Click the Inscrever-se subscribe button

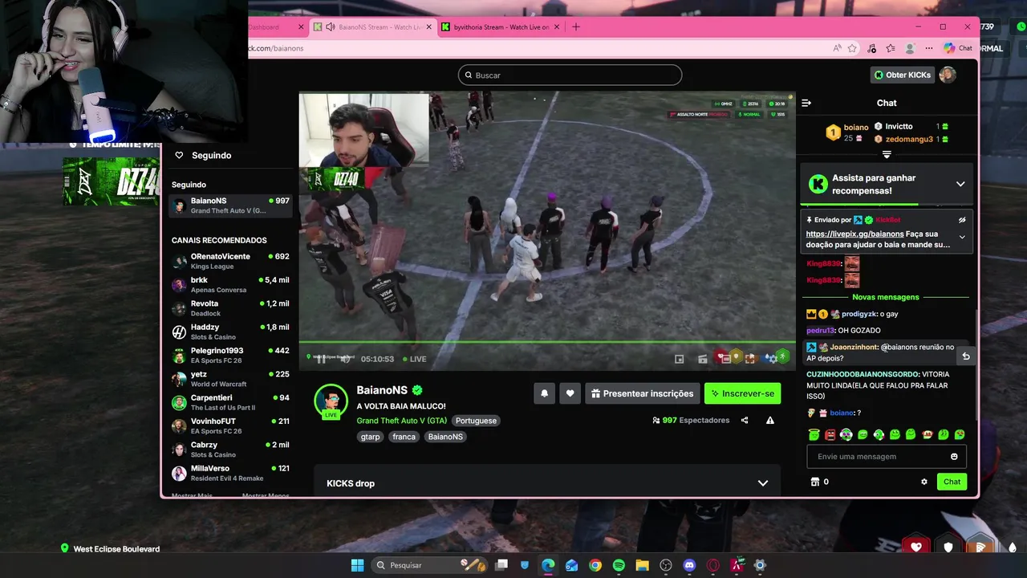click(x=742, y=393)
